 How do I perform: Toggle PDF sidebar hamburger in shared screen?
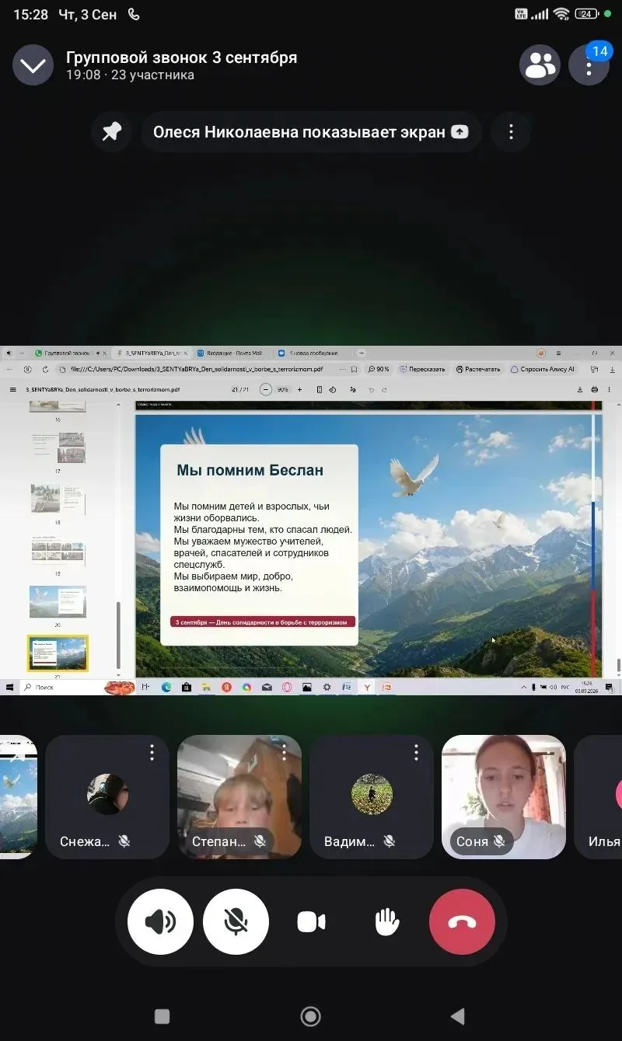click(12, 389)
